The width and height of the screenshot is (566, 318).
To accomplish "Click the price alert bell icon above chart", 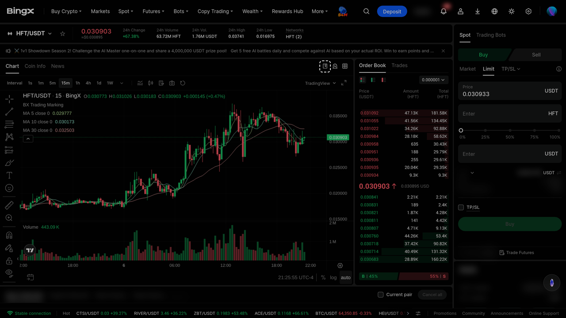I will tap(335, 66).
